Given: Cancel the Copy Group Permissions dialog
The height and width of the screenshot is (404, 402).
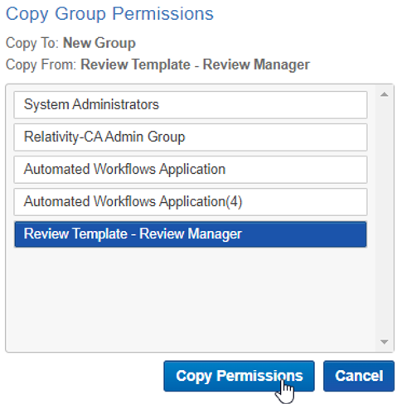Looking at the screenshot, I should (x=359, y=376).
